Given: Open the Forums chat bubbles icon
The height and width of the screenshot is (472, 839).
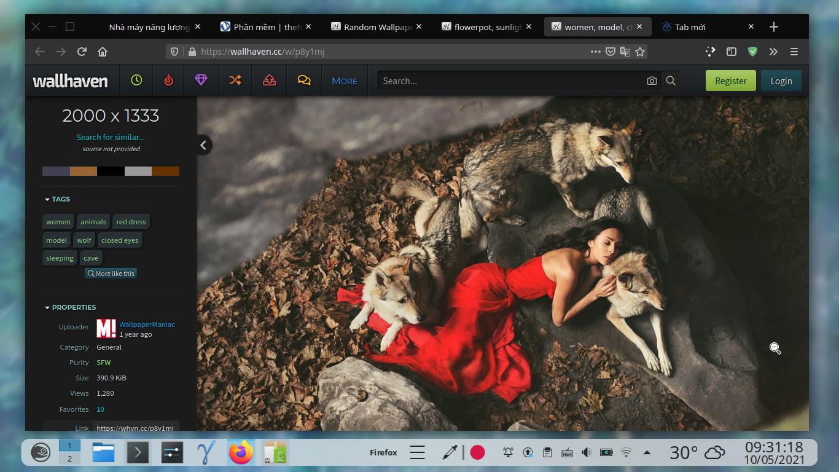Looking at the screenshot, I should coord(303,81).
